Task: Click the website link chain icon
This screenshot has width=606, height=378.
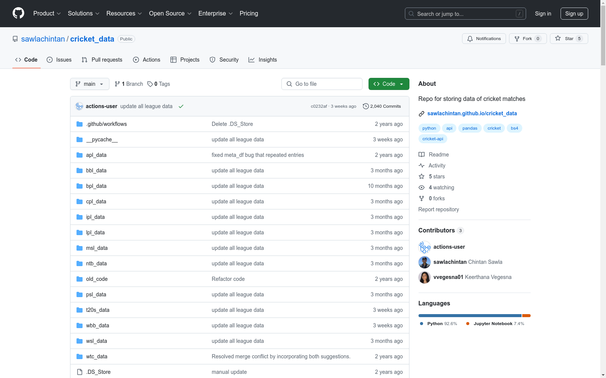Action: pos(422,113)
